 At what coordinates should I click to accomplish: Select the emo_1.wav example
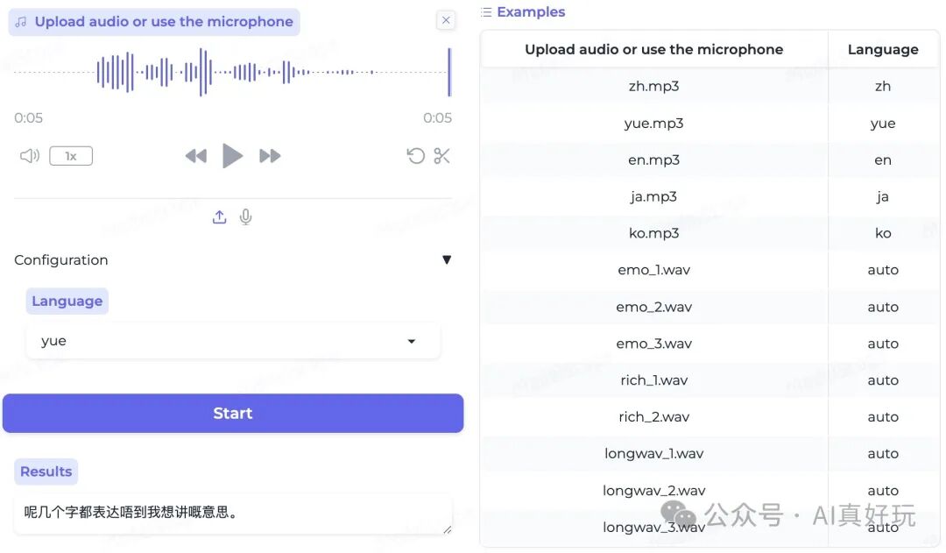pyautogui.click(x=653, y=270)
